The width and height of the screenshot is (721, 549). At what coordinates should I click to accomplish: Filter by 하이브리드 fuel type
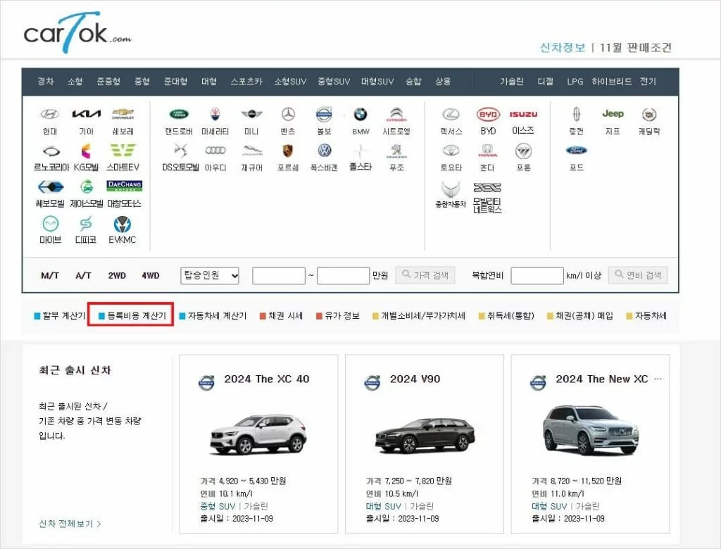tap(612, 82)
